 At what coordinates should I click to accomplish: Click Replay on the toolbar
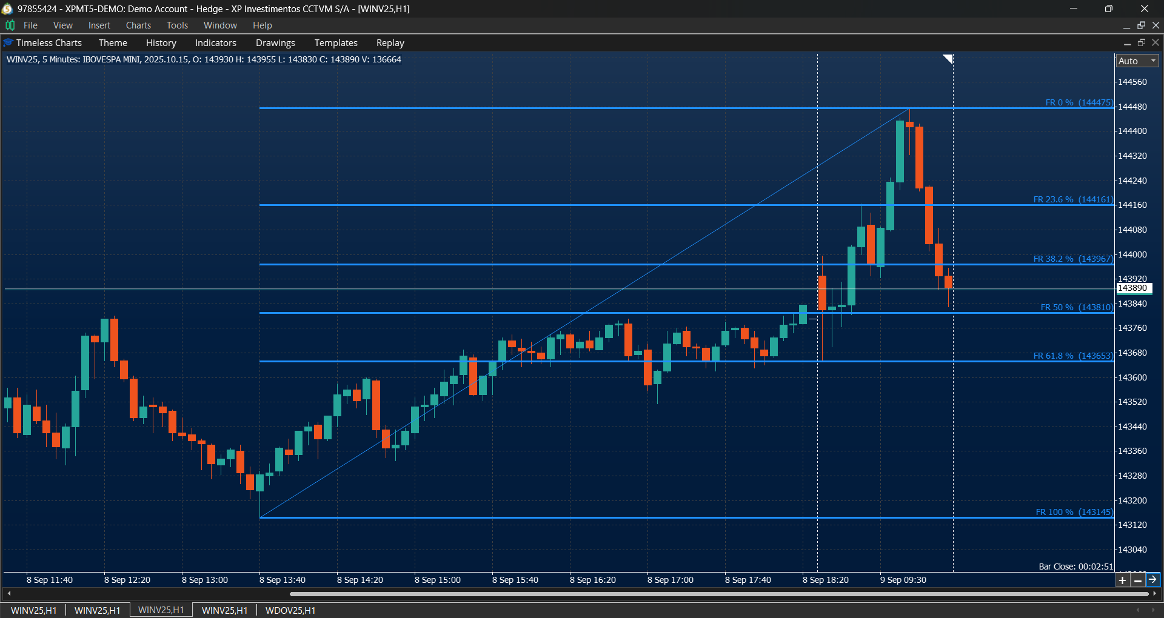(390, 42)
